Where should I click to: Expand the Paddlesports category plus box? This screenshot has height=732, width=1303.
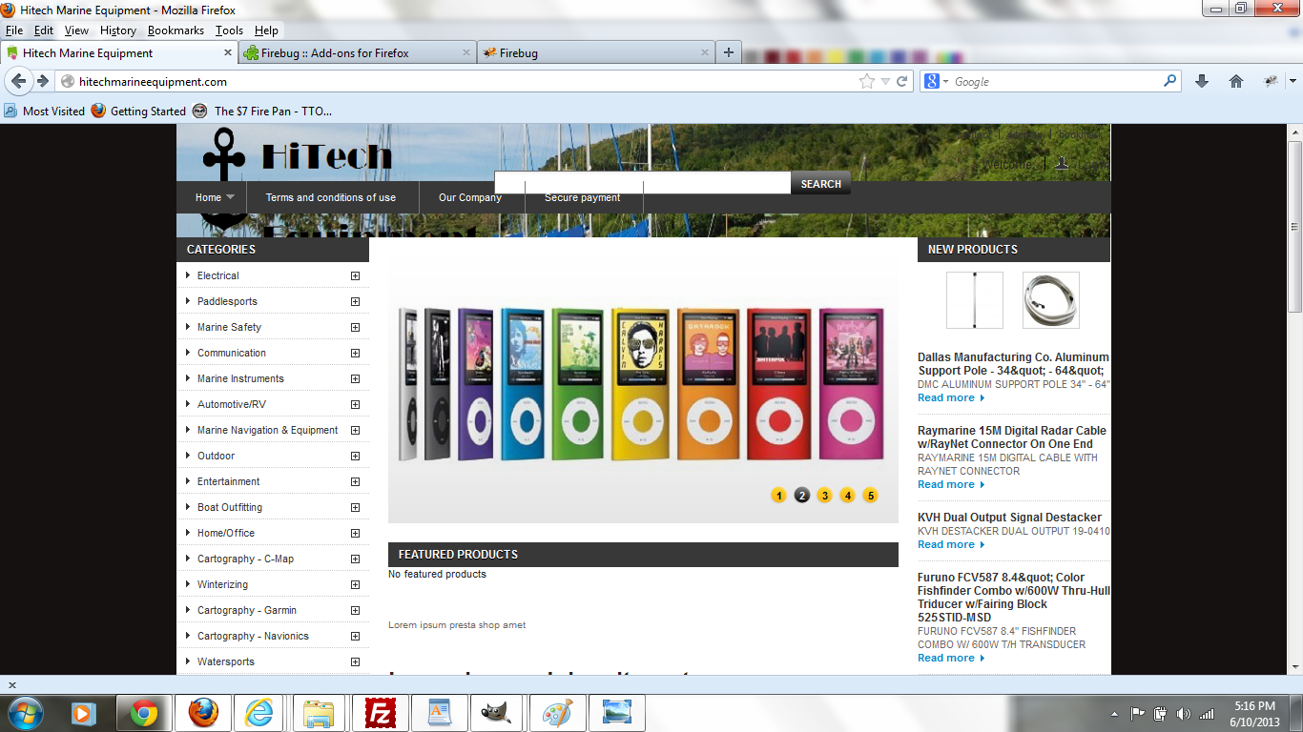pyautogui.click(x=355, y=301)
